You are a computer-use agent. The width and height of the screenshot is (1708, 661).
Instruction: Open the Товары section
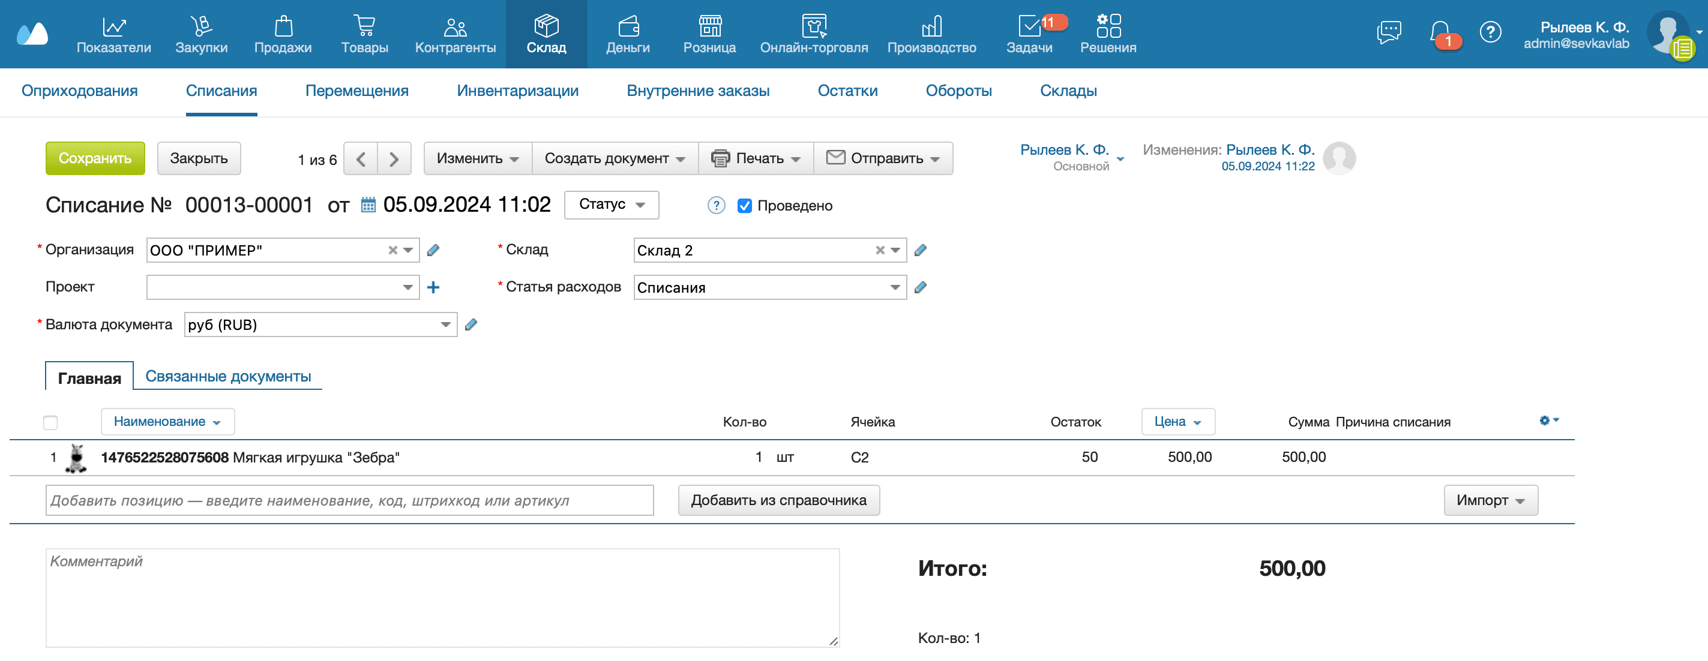(x=364, y=33)
